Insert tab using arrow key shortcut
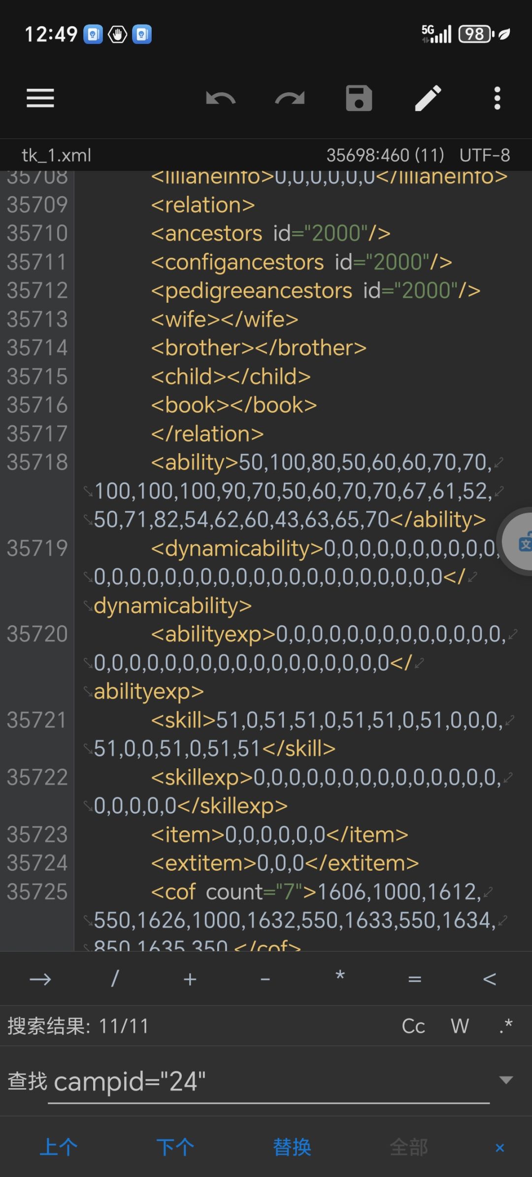This screenshot has width=532, height=1177. click(x=40, y=979)
